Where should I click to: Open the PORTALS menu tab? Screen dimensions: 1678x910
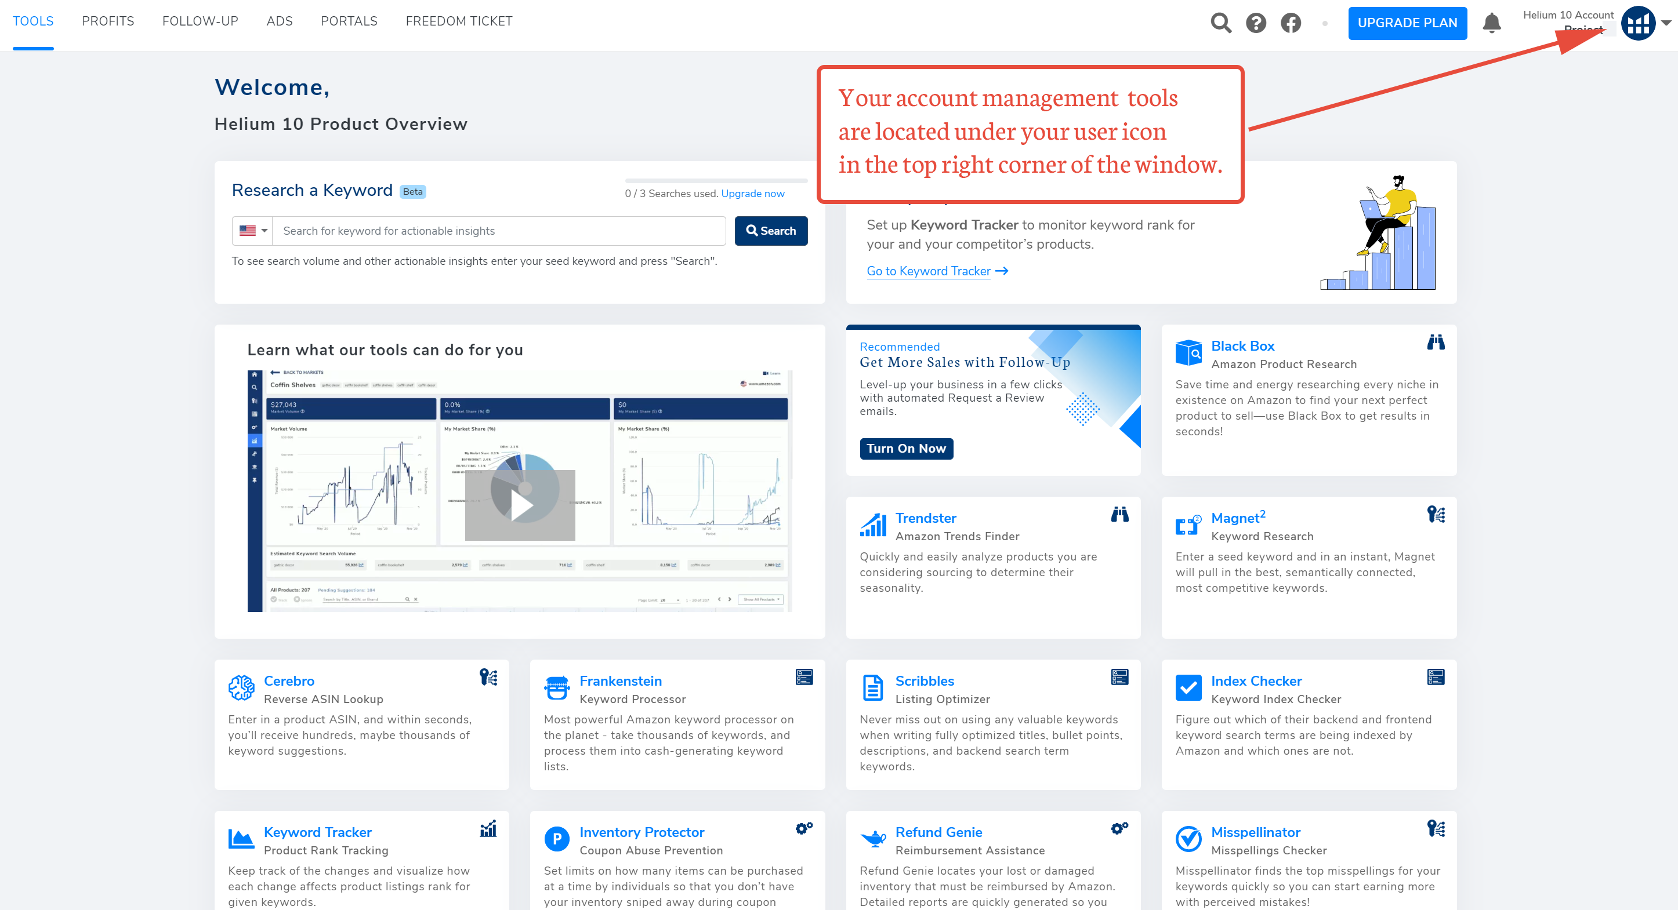349,21
